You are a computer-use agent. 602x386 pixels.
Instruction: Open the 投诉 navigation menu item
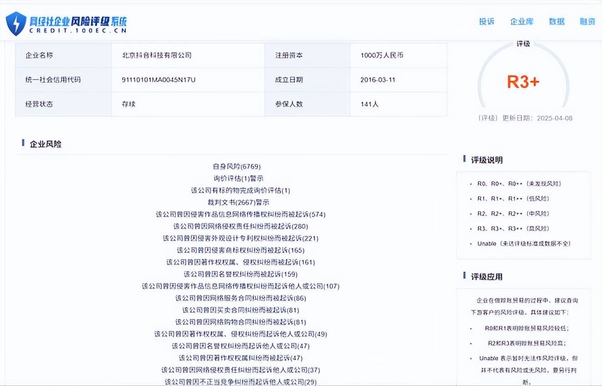487,21
